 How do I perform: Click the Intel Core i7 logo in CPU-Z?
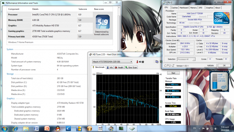click(222, 18)
